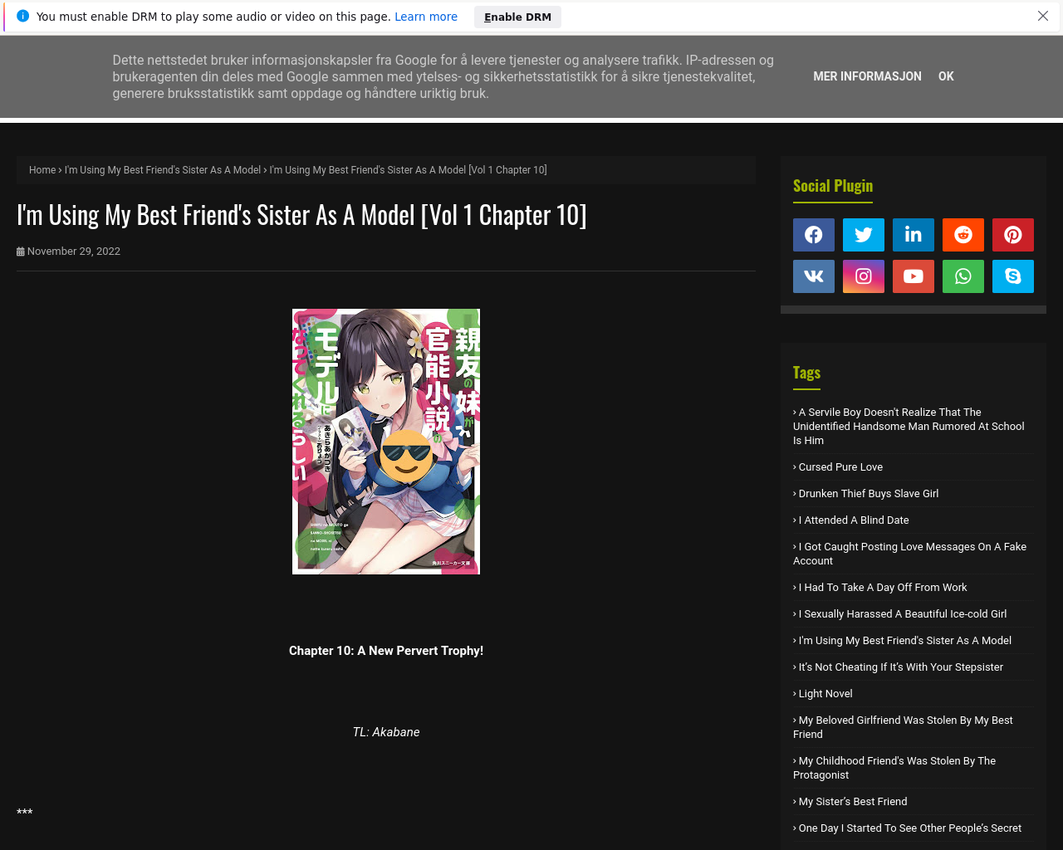
Task: Open tag A Servile Boy Doesn't Realize
Action: point(909,426)
